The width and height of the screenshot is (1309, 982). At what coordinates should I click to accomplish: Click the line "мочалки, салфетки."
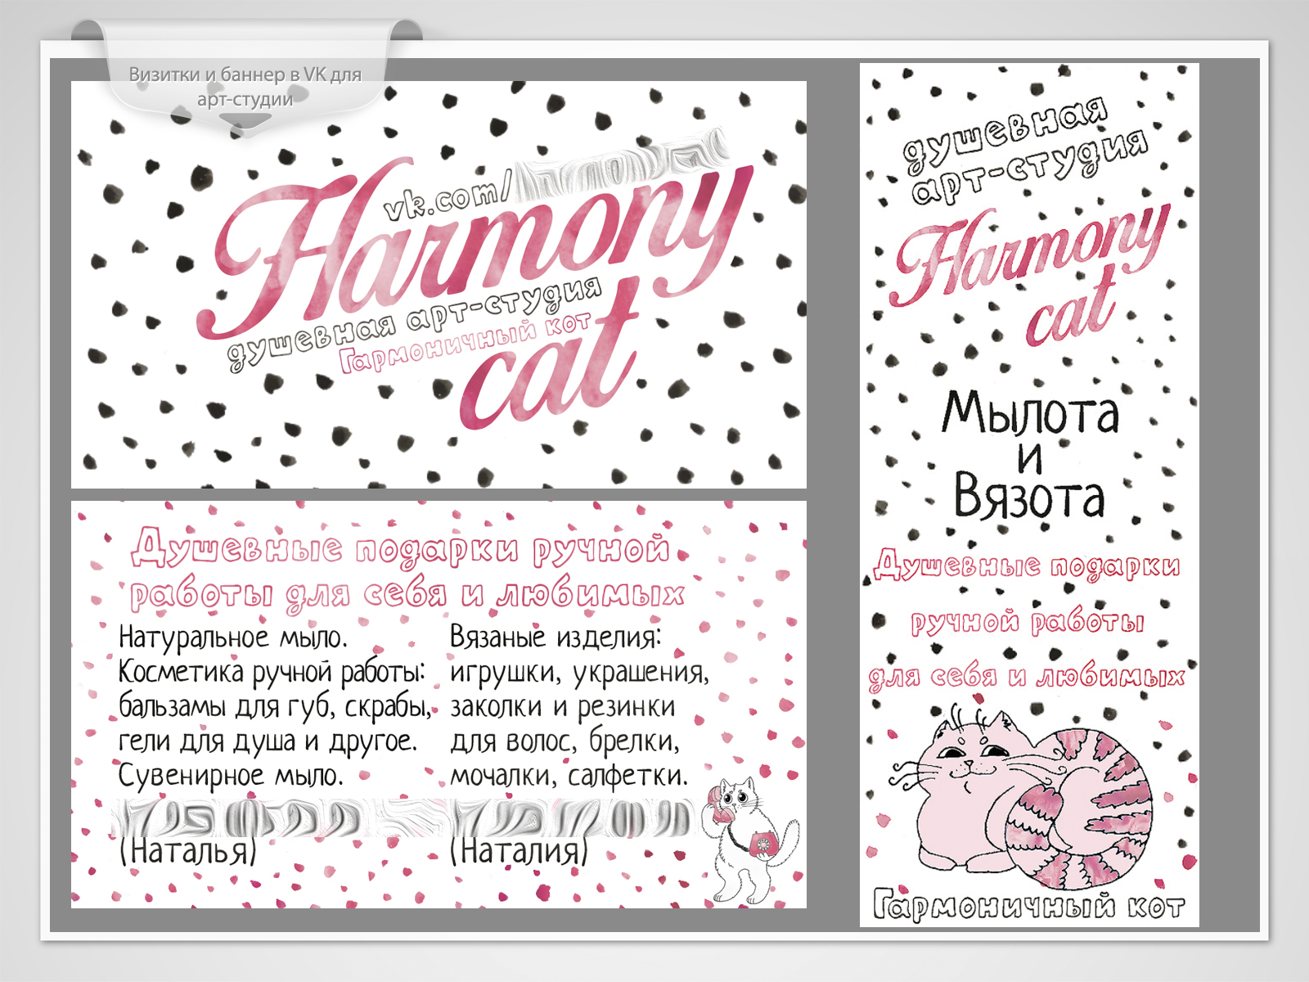click(569, 775)
